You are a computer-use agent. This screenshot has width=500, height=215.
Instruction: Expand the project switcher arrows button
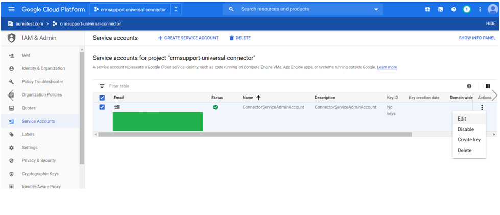pyautogui.click(x=176, y=10)
